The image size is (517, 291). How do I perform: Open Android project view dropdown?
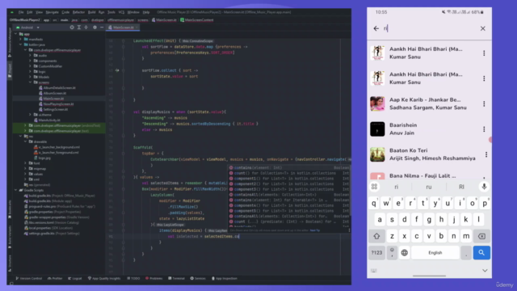tap(27, 27)
